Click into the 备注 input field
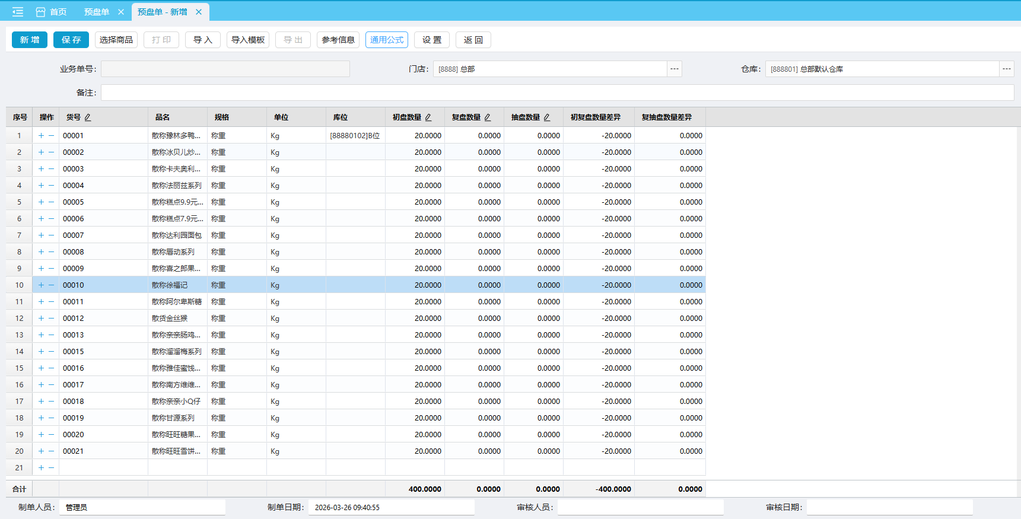 pos(557,93)
